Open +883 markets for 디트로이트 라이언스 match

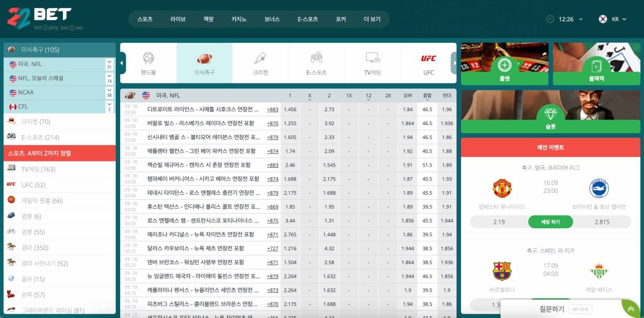tap(273, 109)
